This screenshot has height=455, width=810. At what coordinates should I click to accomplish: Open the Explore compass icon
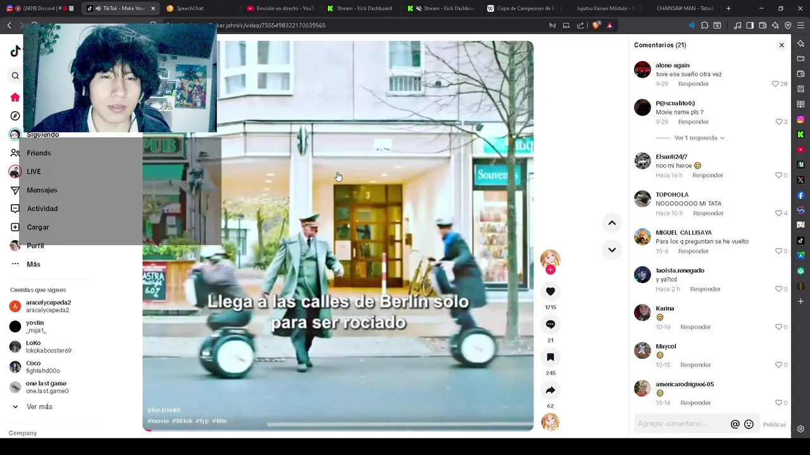[x=15, y=116]
